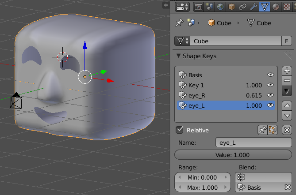
Task: Edit the shape key Name field eye_L
Action: pos(254,142)
